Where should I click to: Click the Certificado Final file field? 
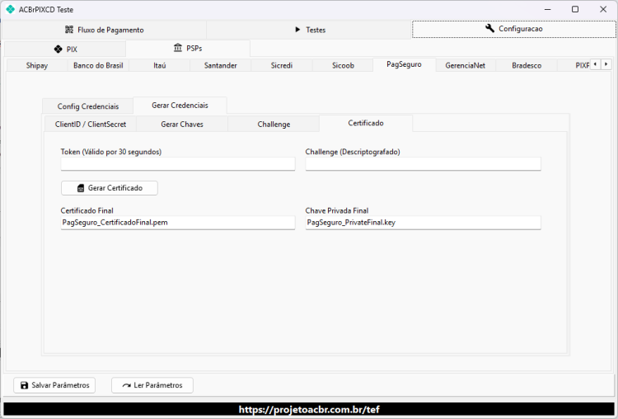[178, 223]
